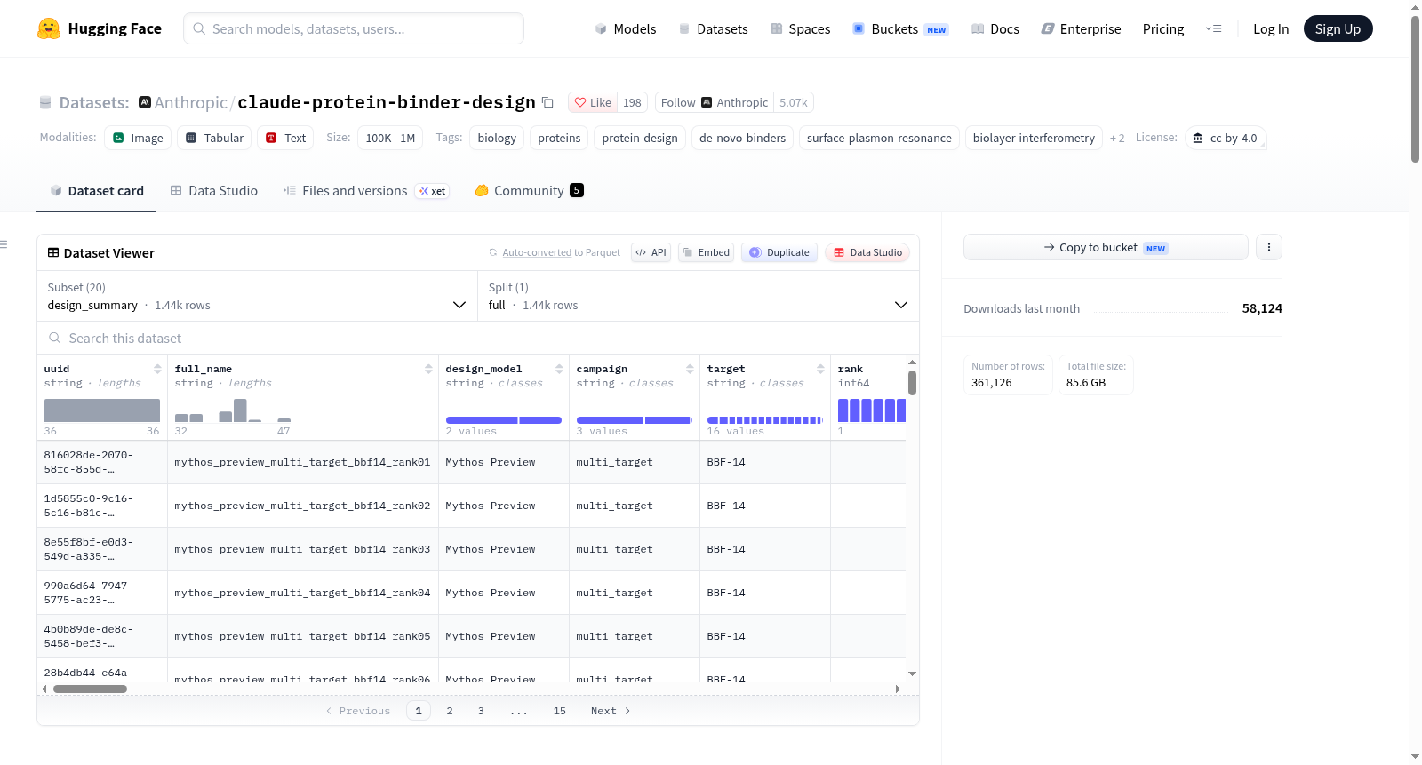
Task: Click the Embed button
Action: tap(706, 252)
